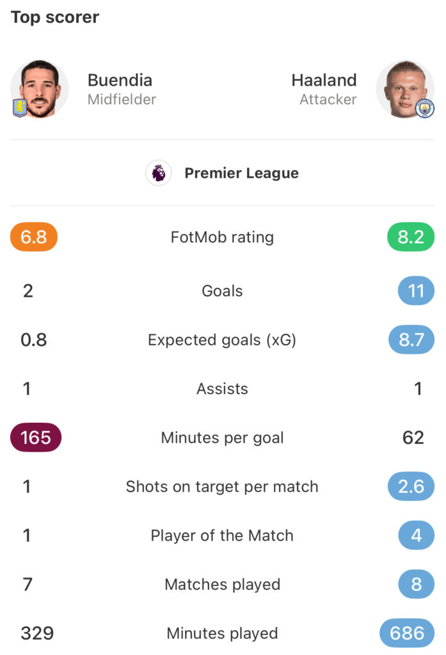Click the Aston Villa club badge
Screen dimensions: 446x655
pos(20,107)
